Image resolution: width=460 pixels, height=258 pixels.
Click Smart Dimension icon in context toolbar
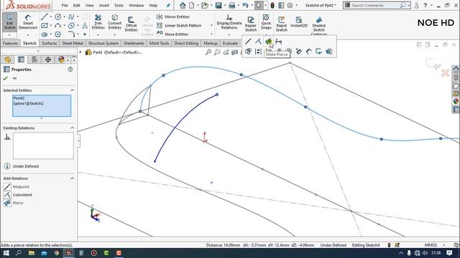coord(278,42)
